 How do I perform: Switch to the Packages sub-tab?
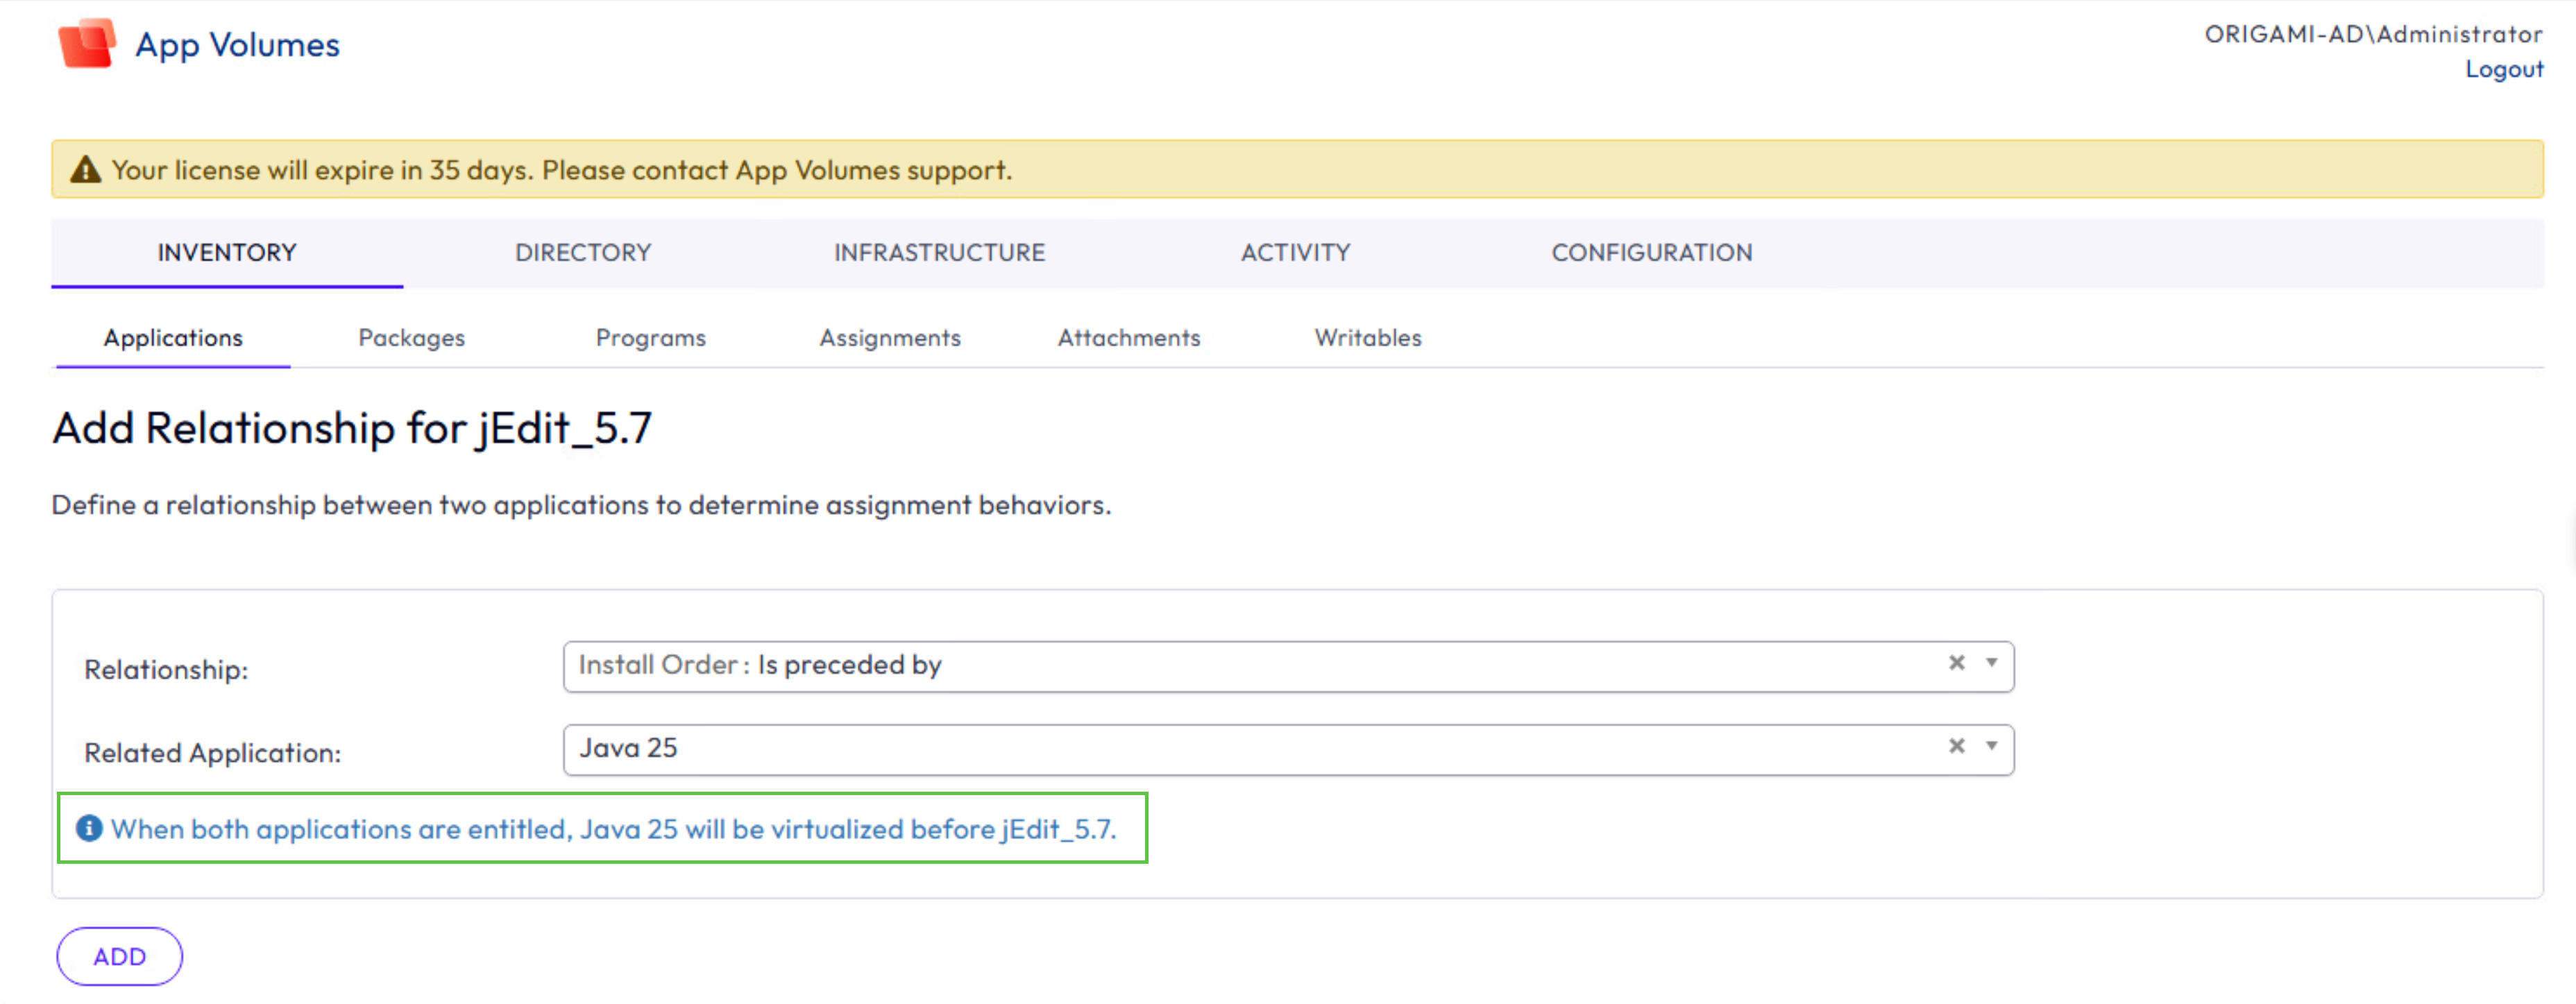click(412, 338)
